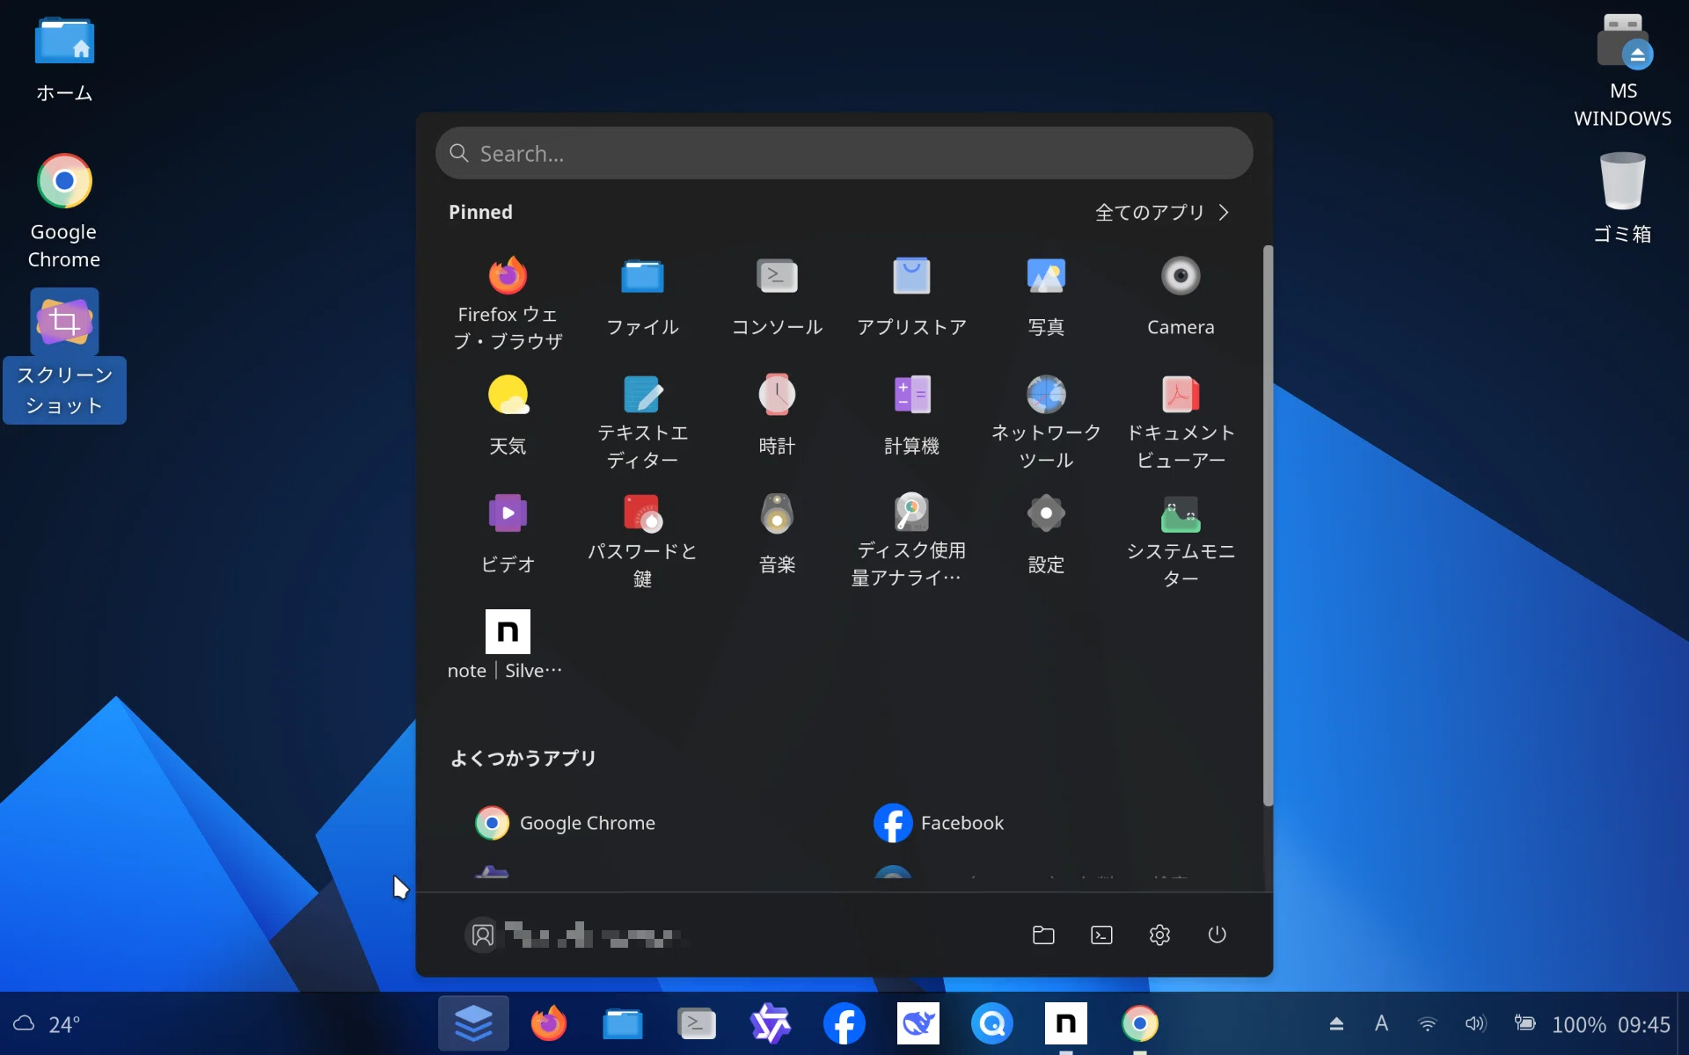Launch the ファイル file manager app
The width and height of the screenshot is (1689, 1055).
(642, 296)
